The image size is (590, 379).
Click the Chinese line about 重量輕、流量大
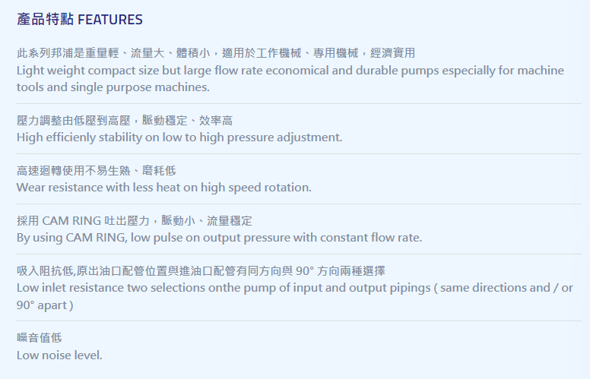click(216, 52)
